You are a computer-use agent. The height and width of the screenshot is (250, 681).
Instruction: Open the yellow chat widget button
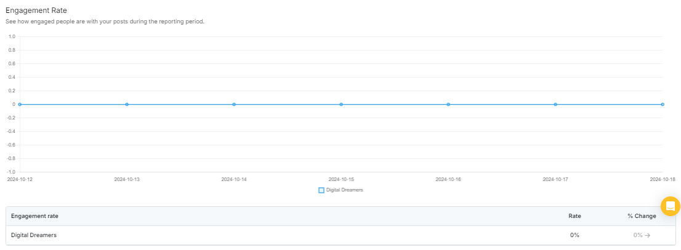[x=670, y=206]
